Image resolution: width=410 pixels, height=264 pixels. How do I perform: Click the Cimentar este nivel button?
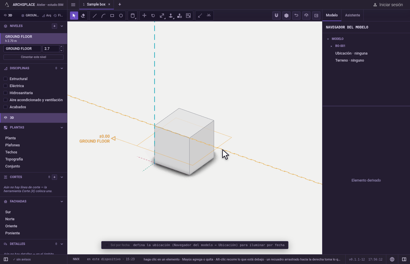pyautogui.click(x=33, y=57)
